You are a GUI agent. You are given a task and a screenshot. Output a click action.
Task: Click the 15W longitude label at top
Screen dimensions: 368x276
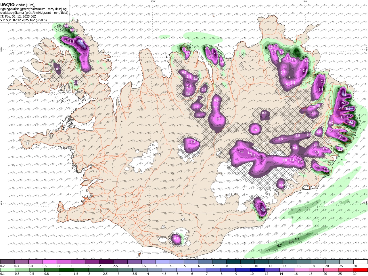[304, 1]
